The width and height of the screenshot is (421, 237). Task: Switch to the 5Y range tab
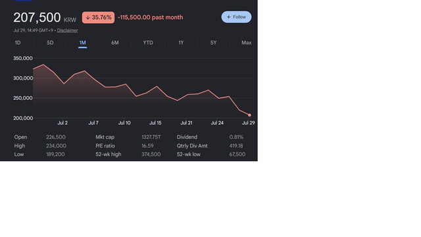pos(213,43)
